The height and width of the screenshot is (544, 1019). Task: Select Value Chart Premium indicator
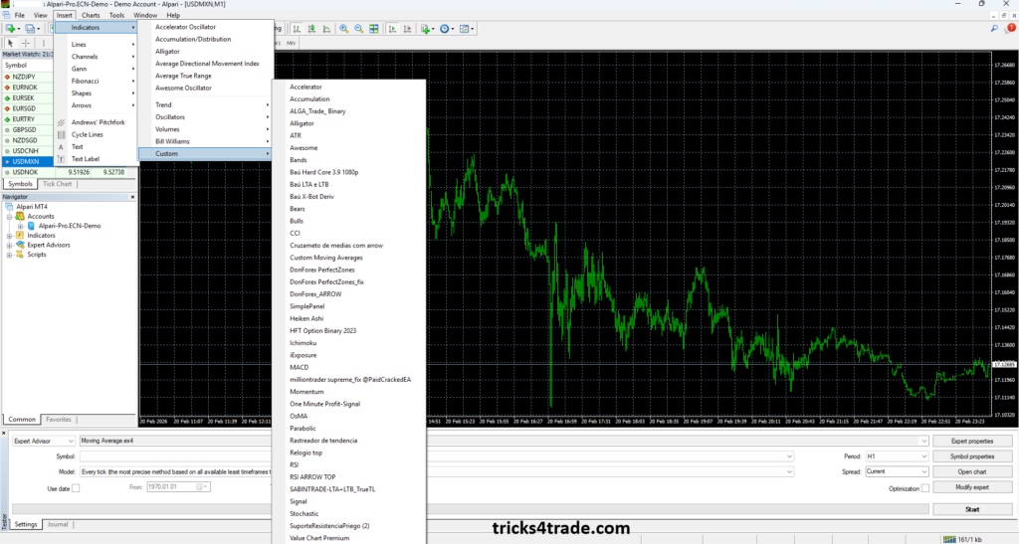point(319,538)
